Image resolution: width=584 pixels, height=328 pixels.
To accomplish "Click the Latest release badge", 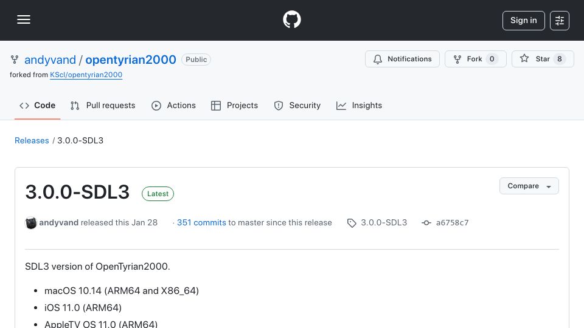I will point(158,194).
